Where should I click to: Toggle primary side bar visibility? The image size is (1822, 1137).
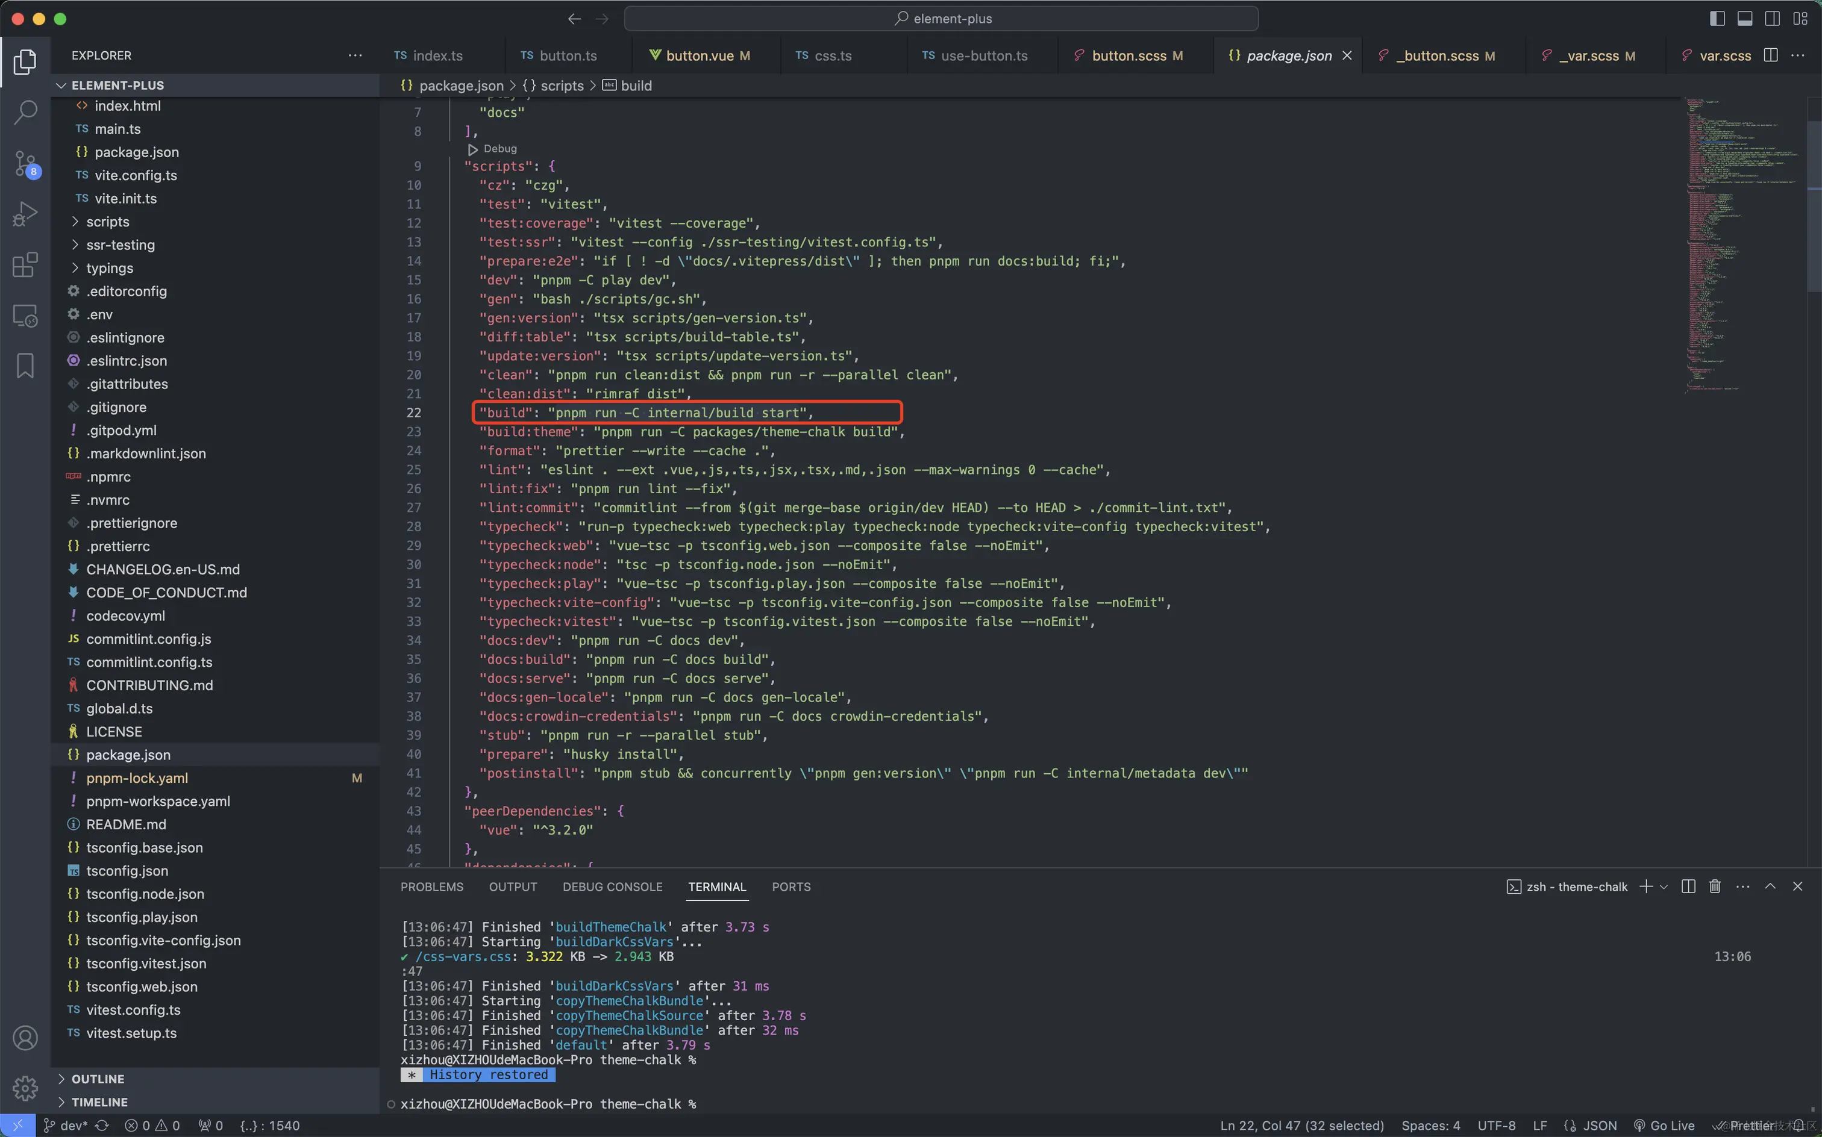pyautogui.click(x=1717, y=19)
